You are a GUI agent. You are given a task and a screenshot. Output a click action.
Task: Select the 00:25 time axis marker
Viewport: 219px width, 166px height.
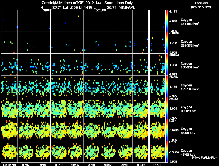(x=75, y=165)
